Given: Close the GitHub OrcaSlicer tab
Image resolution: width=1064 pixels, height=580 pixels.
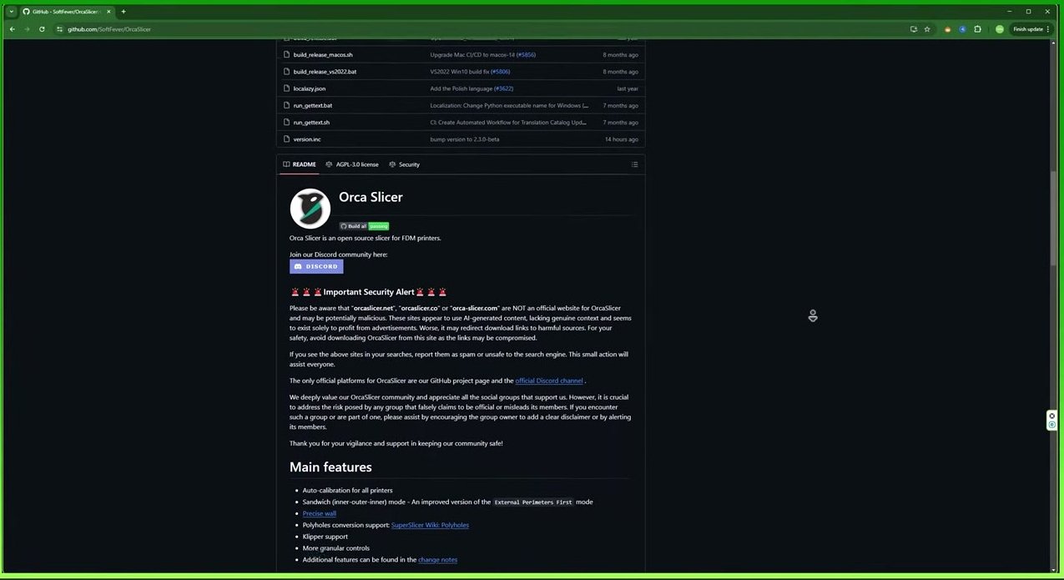Looking at the screenshot, I should 108,12.
